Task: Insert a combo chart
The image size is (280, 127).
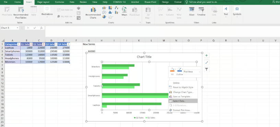Action: point(117,12)
